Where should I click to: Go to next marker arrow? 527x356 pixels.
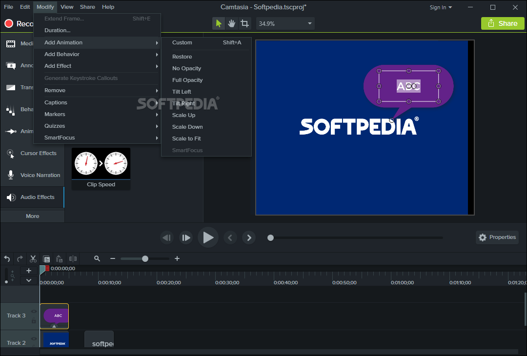249,238
